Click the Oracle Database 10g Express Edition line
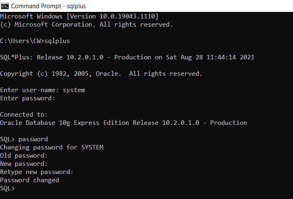Screen dimensions: 293x199 pyautogui.click(x=123, y=123)
